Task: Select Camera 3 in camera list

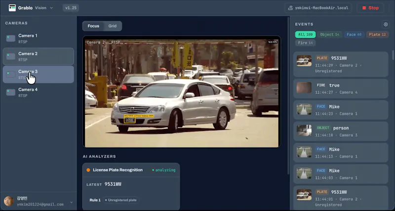Action: click(x=39, y=74)
